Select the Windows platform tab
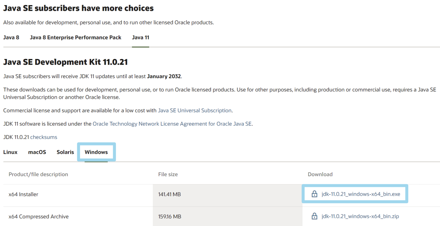The image size is (440, 226). pyautogui.click(x=96, y=152)
